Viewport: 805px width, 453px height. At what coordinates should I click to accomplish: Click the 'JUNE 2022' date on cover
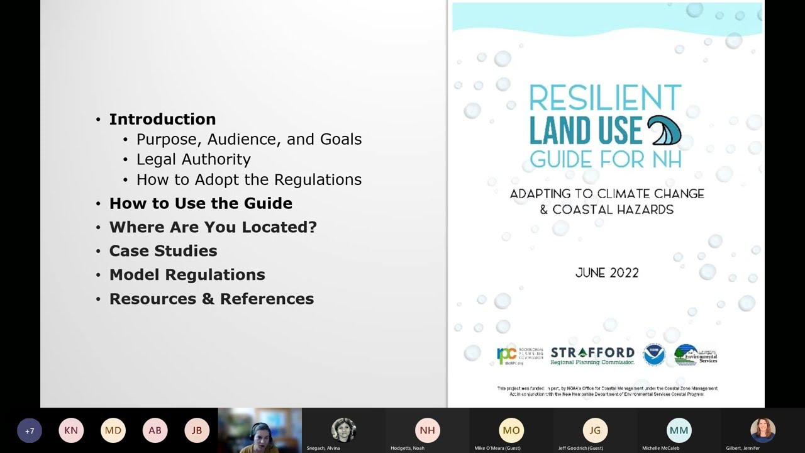[607, 272]
